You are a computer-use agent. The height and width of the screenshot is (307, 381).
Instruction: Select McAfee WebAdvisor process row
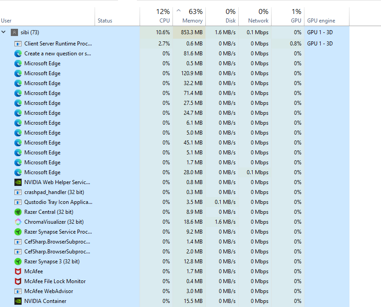pyautogui.click(x=175, y=291)
